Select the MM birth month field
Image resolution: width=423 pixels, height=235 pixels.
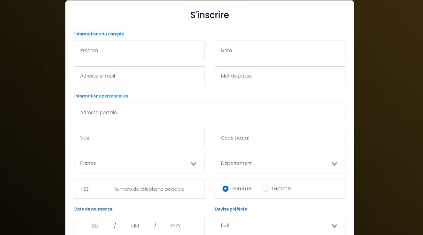click(x=135, y=226)
